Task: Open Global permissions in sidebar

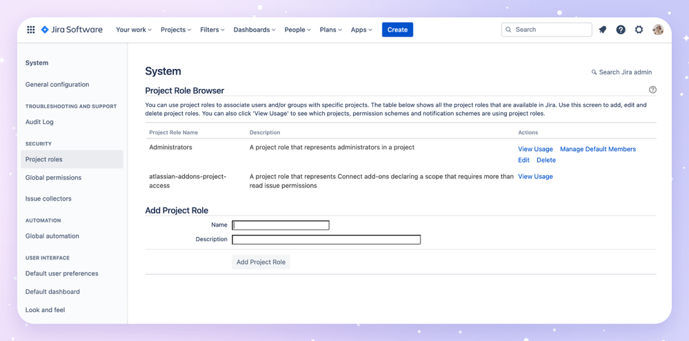Action: point(53,177)
